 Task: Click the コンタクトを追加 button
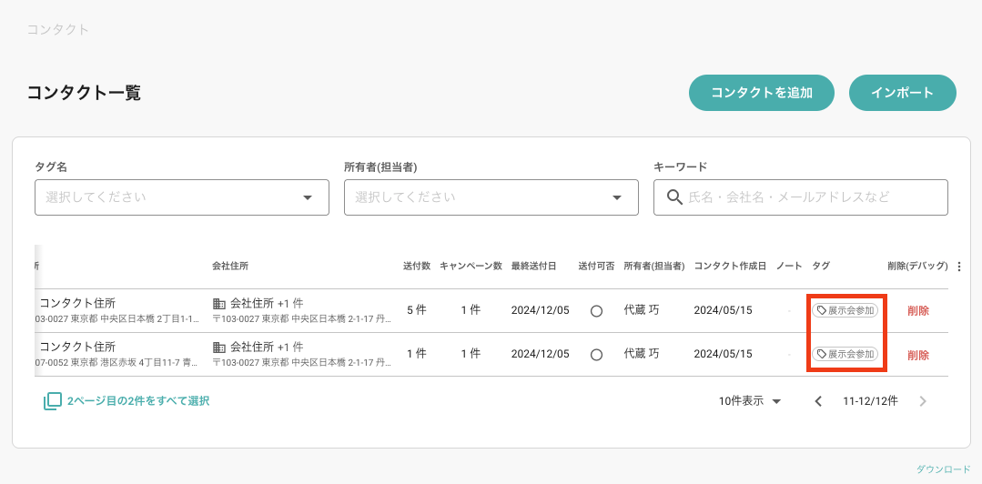point(762,94)
